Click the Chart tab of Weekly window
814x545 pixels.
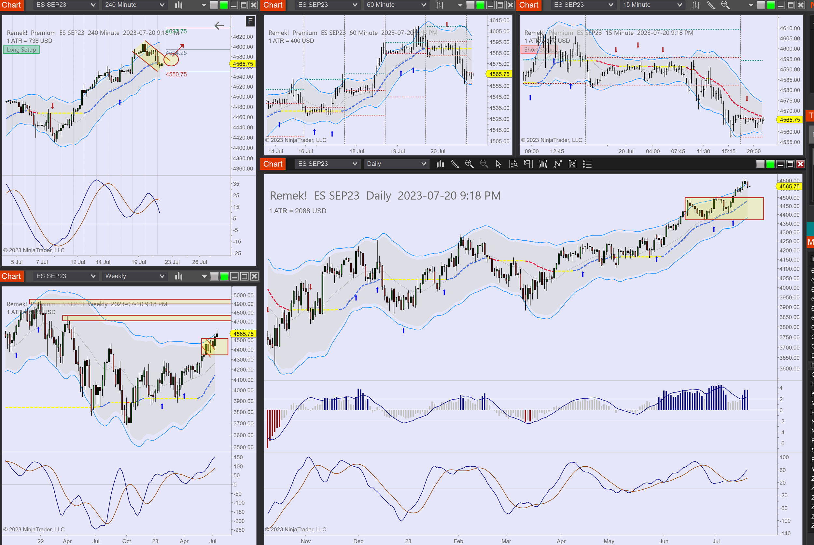pos(11,276)
